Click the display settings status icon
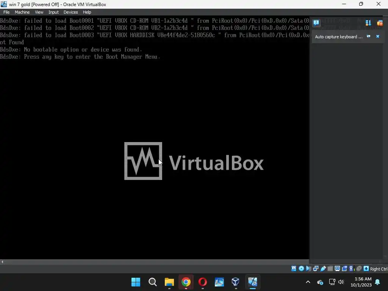Image resolution: width=388 pixels, height=291 pixels. click(337, 269)
